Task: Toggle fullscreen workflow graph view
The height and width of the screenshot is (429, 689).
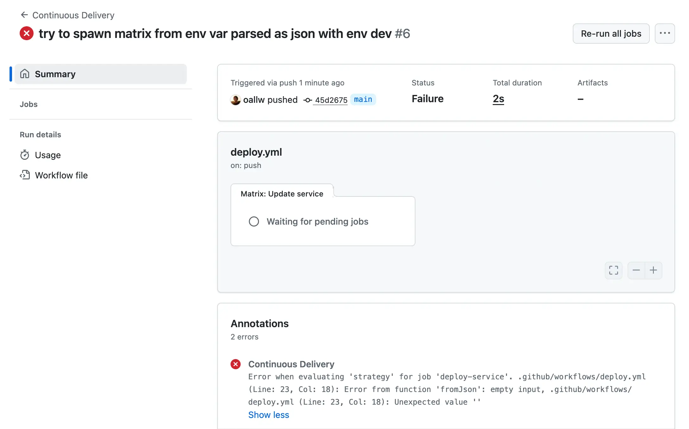Action: (x=613, y=270)
